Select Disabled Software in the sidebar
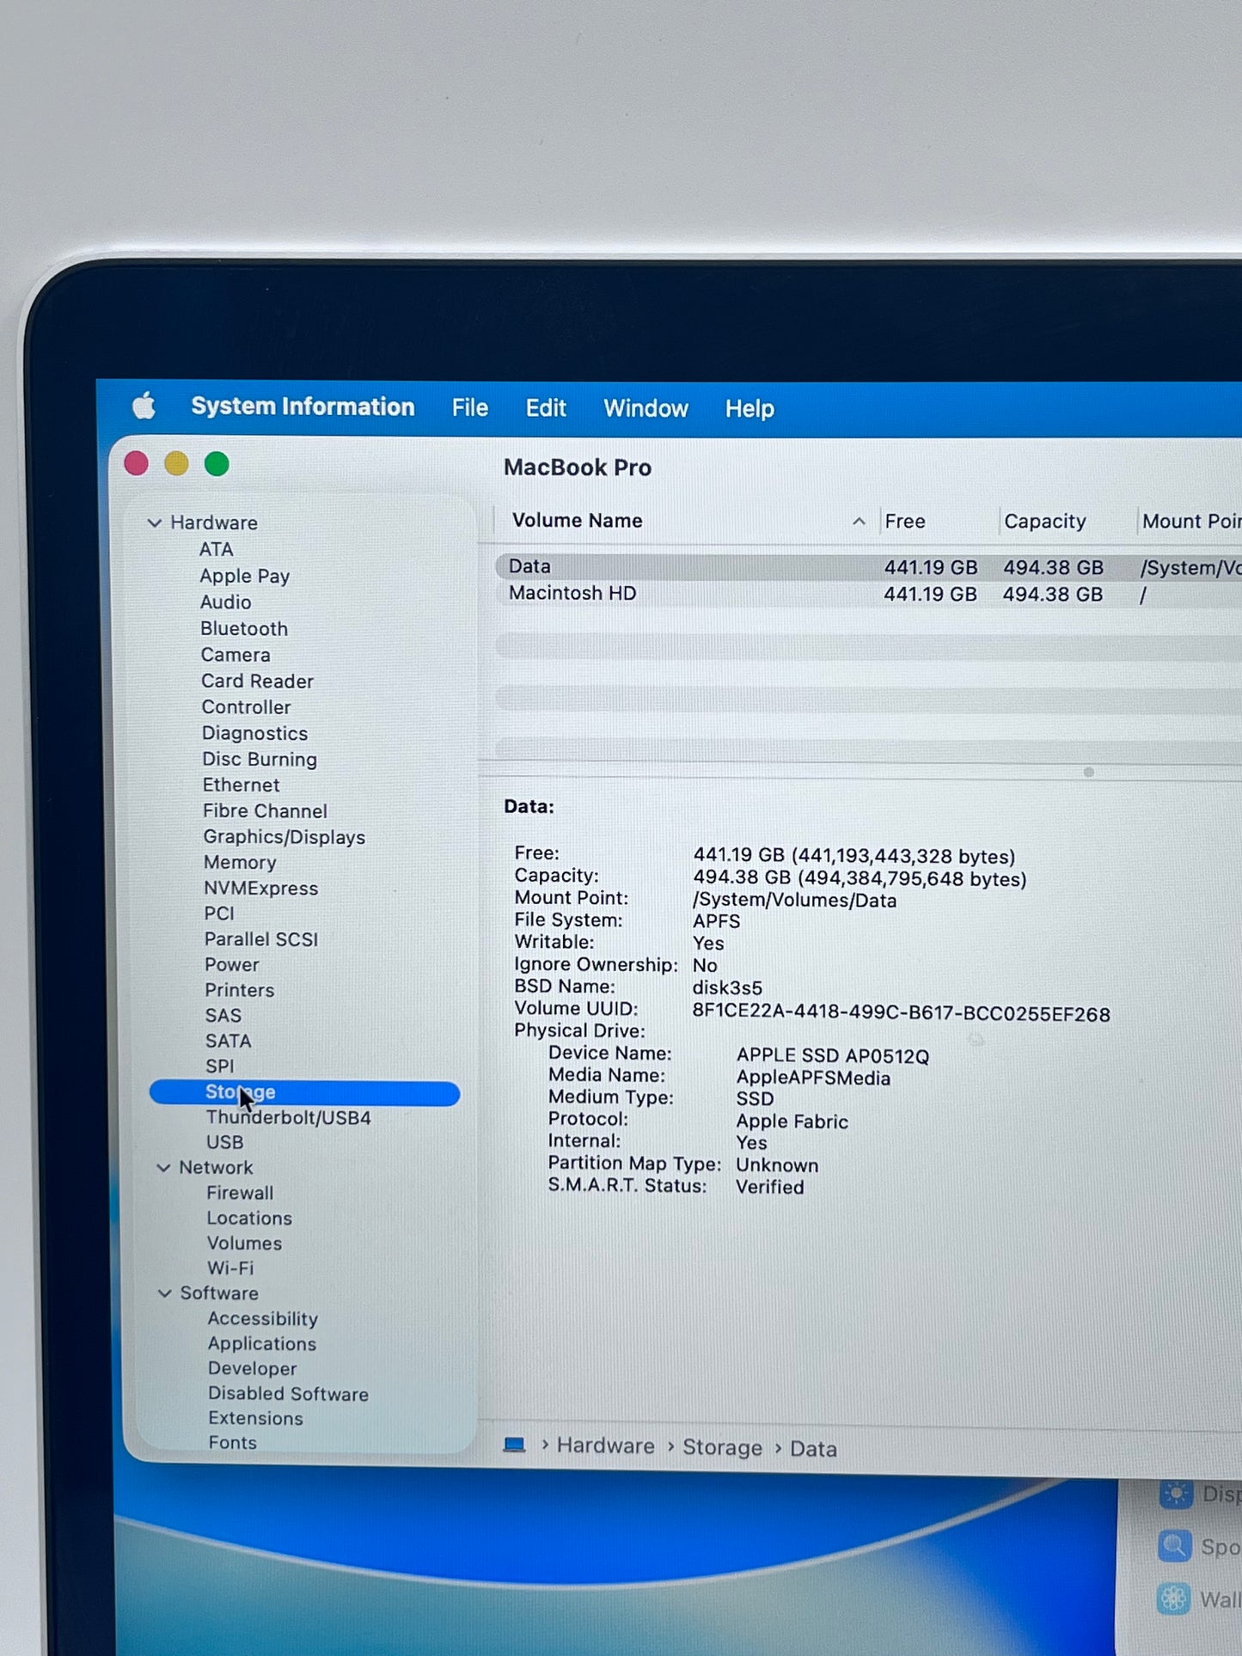The image size is (1242, 1656). click(289, 1393)
